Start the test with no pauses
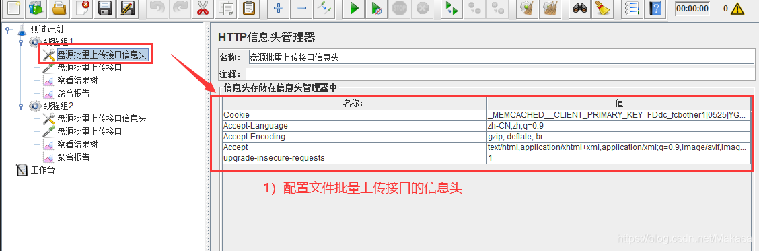 pyautogui.click(x=377, y=8)
